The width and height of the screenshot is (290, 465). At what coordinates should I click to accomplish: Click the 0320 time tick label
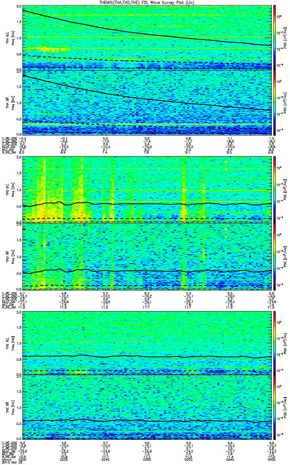pyautogui.click(x=188, y=460)
